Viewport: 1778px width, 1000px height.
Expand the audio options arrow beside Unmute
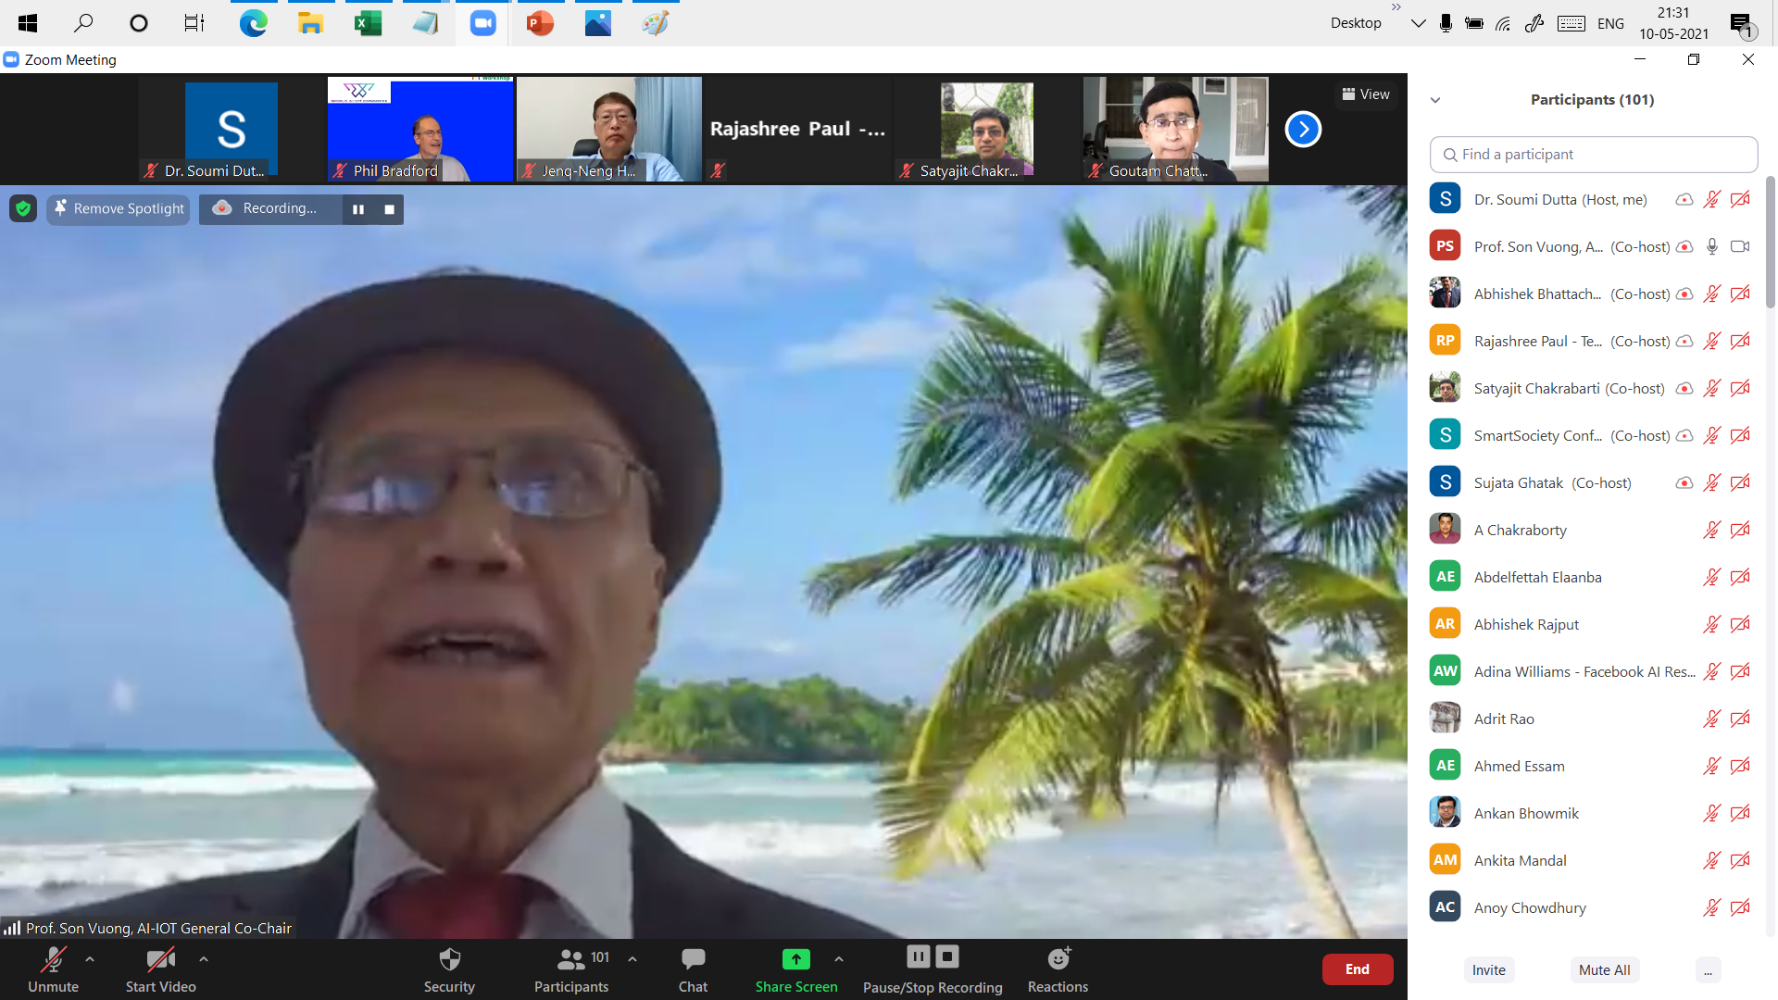pyautogui.click(x=90, y=959)
